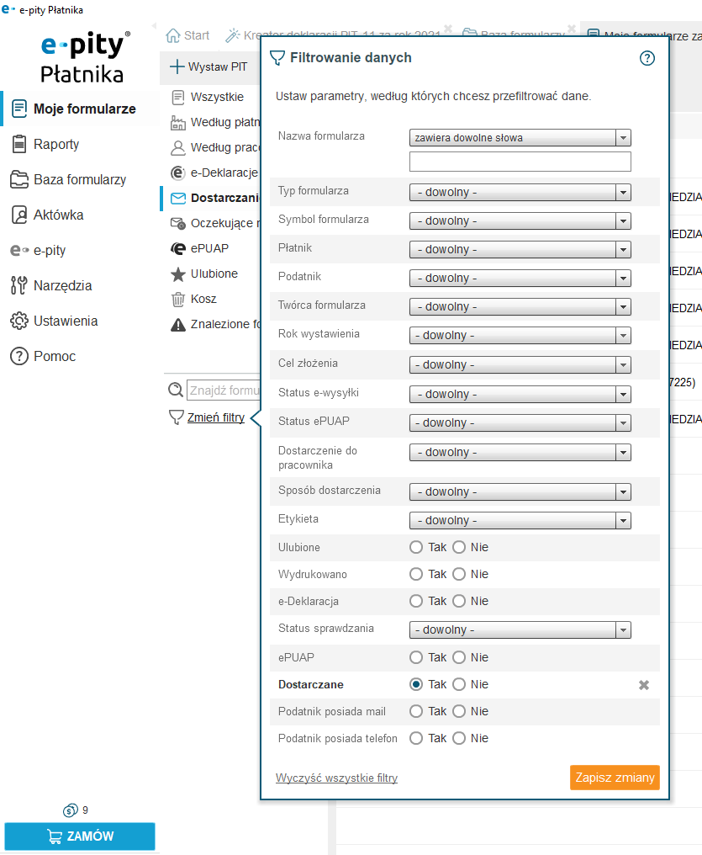702x855 pixels.
Task: Open Moje formularze sidebar icon
Action: (x=19, y=109)
